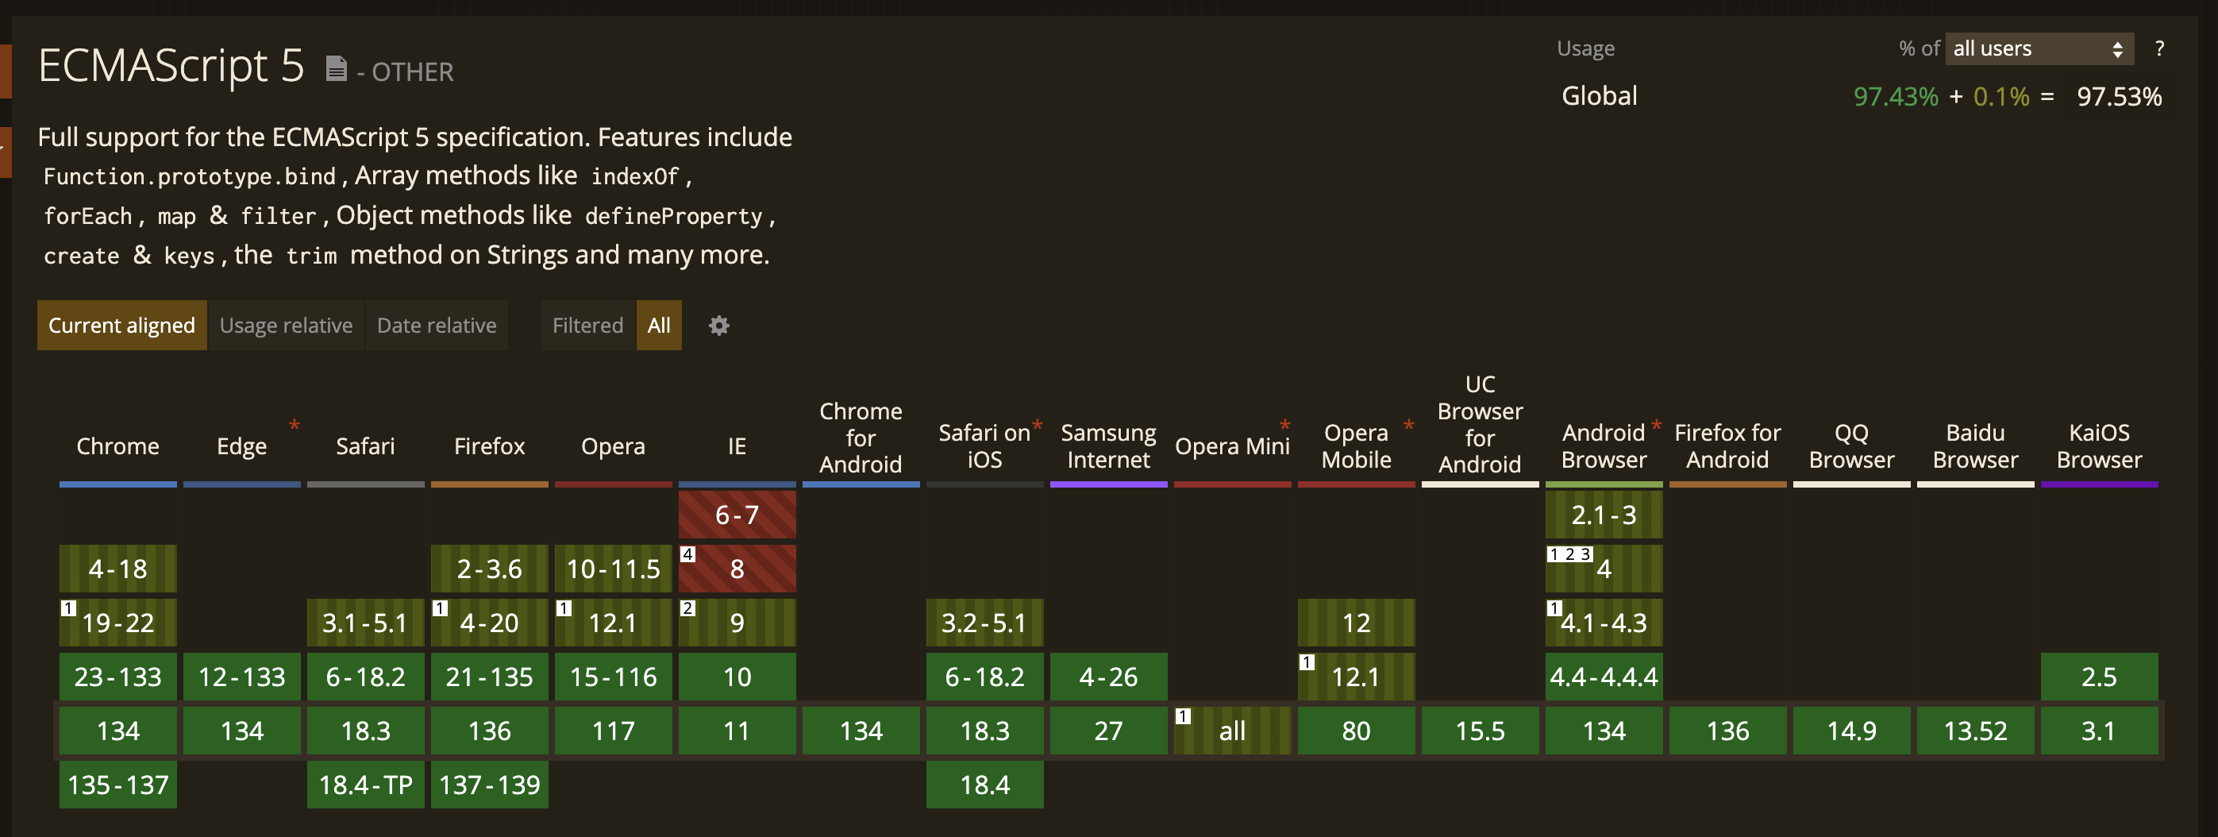Viewport: 2218px width, 837px height.
Task: Click the dropdown arrows on all users selector
Action: pyautogui.click(x=2117, y=50)
